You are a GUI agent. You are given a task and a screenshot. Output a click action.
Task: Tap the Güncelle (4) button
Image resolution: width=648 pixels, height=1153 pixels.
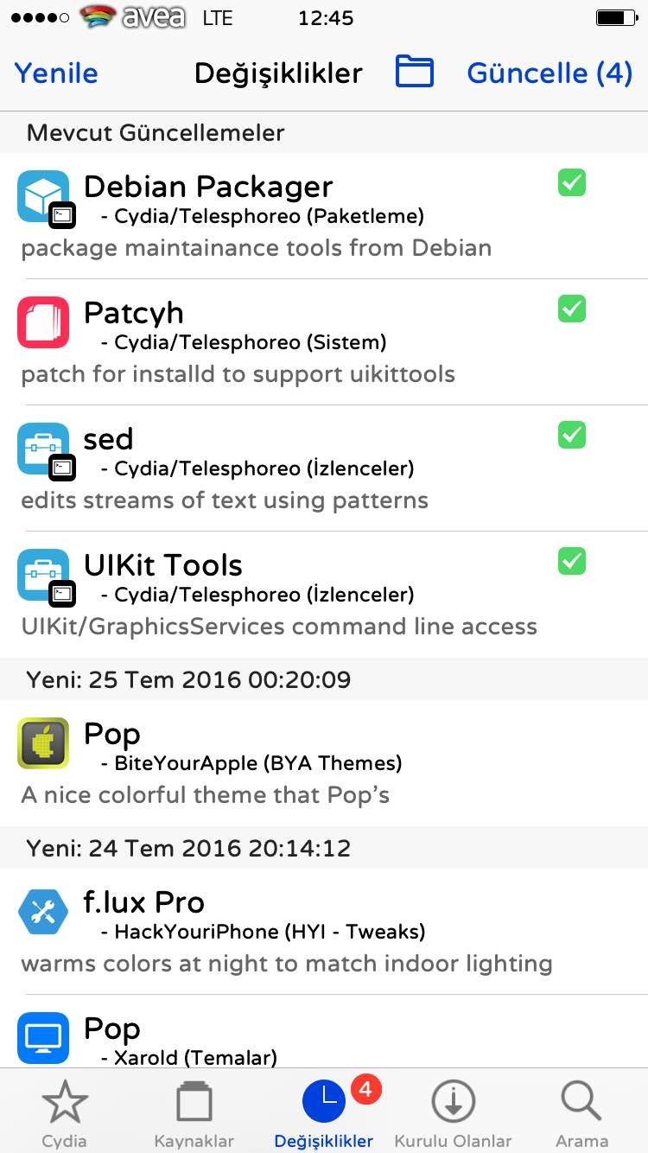(550, 73)
